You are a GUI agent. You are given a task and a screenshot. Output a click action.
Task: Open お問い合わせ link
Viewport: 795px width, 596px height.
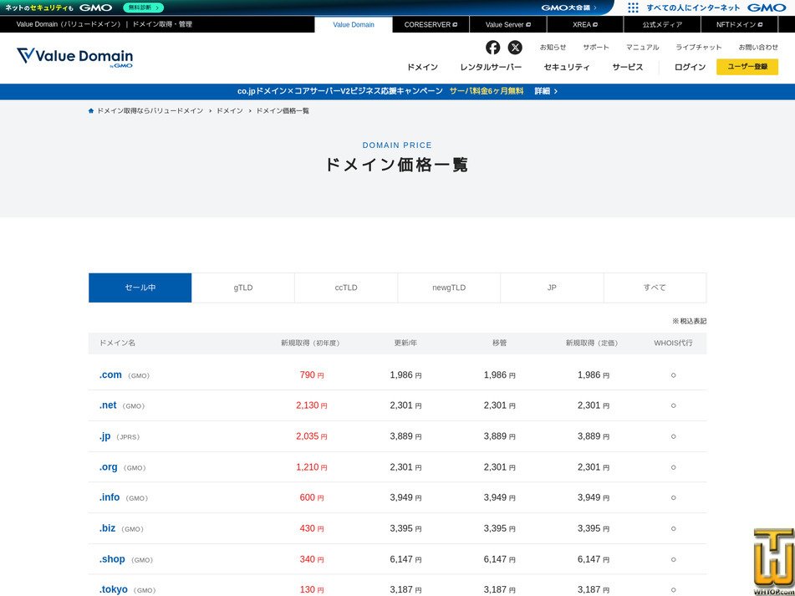click(758, 47)
